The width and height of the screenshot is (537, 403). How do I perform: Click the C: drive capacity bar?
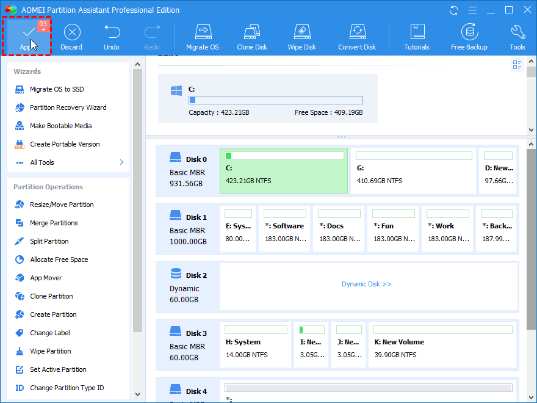pyautogui.click(x=276, y=100)
